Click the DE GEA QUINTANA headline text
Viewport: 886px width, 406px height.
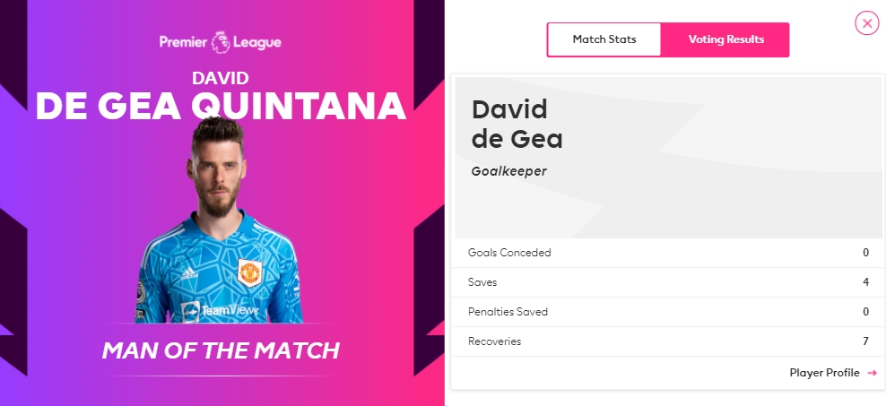[221, 105]
